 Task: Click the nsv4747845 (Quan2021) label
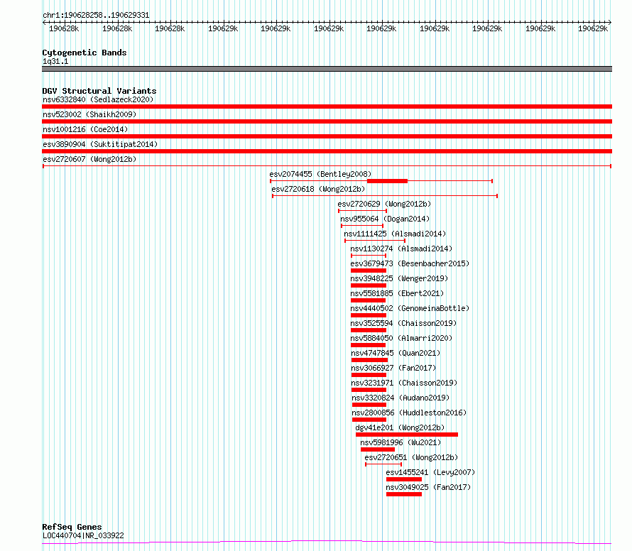396,353
